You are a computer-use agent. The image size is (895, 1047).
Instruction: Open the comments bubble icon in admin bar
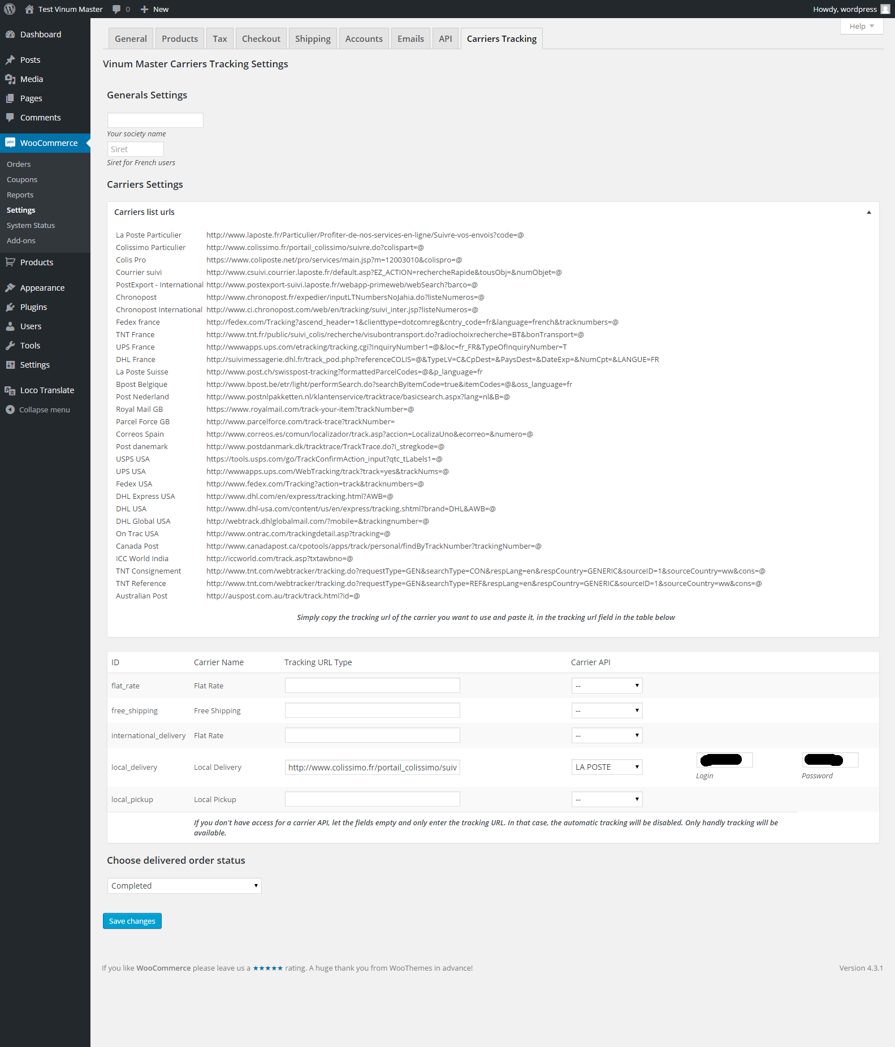point(116,9)
